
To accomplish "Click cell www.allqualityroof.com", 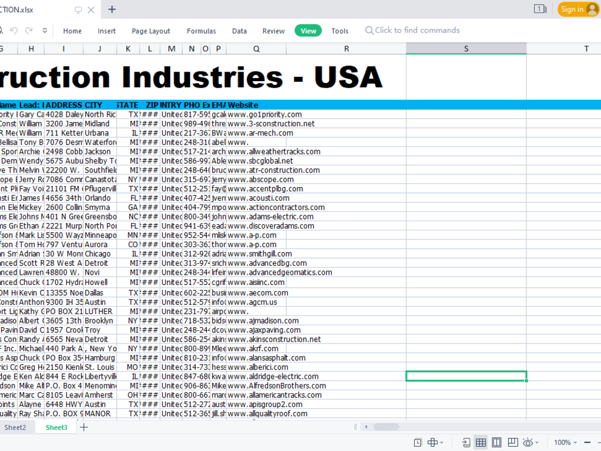I will tap(257, 414).
